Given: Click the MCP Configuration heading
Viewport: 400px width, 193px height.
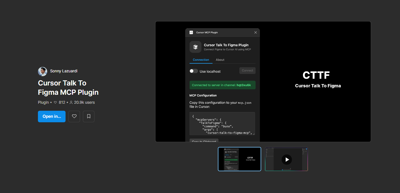Looking at the screenshot, I should click(x=203, y=95).
